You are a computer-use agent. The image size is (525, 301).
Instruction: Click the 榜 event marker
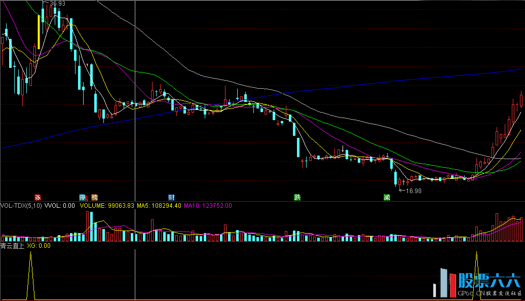94,197
